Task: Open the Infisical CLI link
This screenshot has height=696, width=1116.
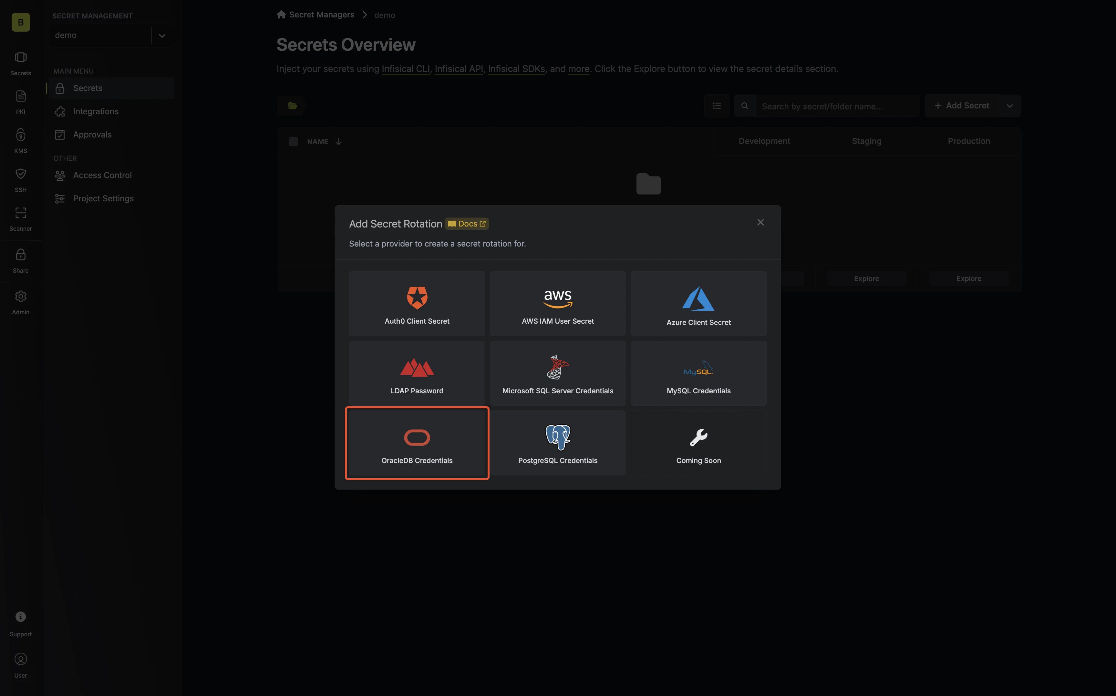Action: click(x=405, y=69)
